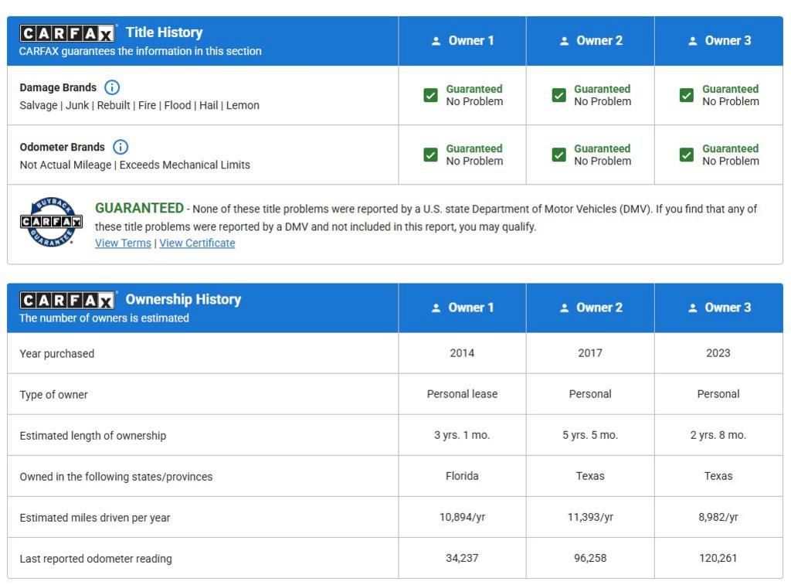Click Owner 2 Odometer Brands green checkmark
The height and width of the screenshot is (585, 791).
tap(558, 155)
